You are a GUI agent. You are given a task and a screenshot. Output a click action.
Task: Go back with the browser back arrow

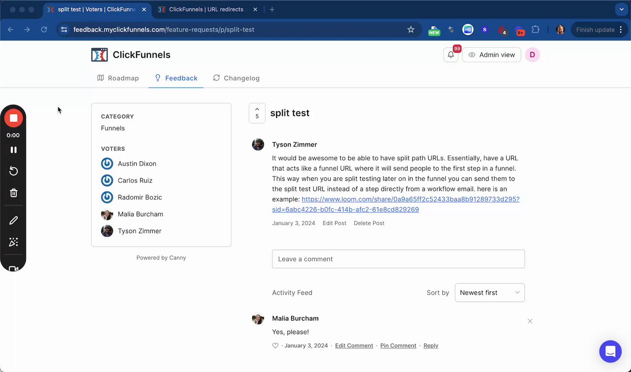[x=11, y=30]
